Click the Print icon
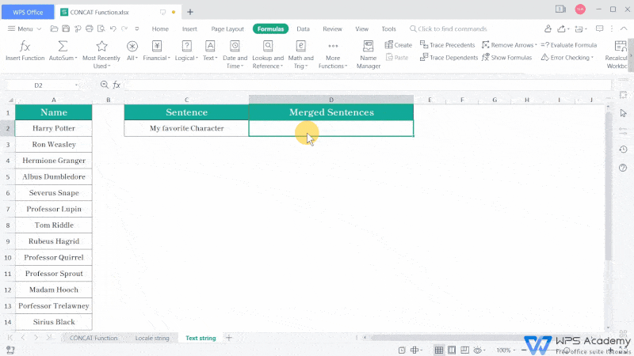 tap(90, 28)
